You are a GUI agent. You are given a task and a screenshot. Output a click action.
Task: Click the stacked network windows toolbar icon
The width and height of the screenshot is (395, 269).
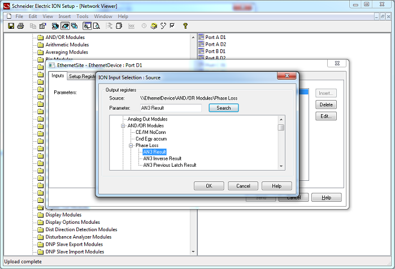[75, 25]
